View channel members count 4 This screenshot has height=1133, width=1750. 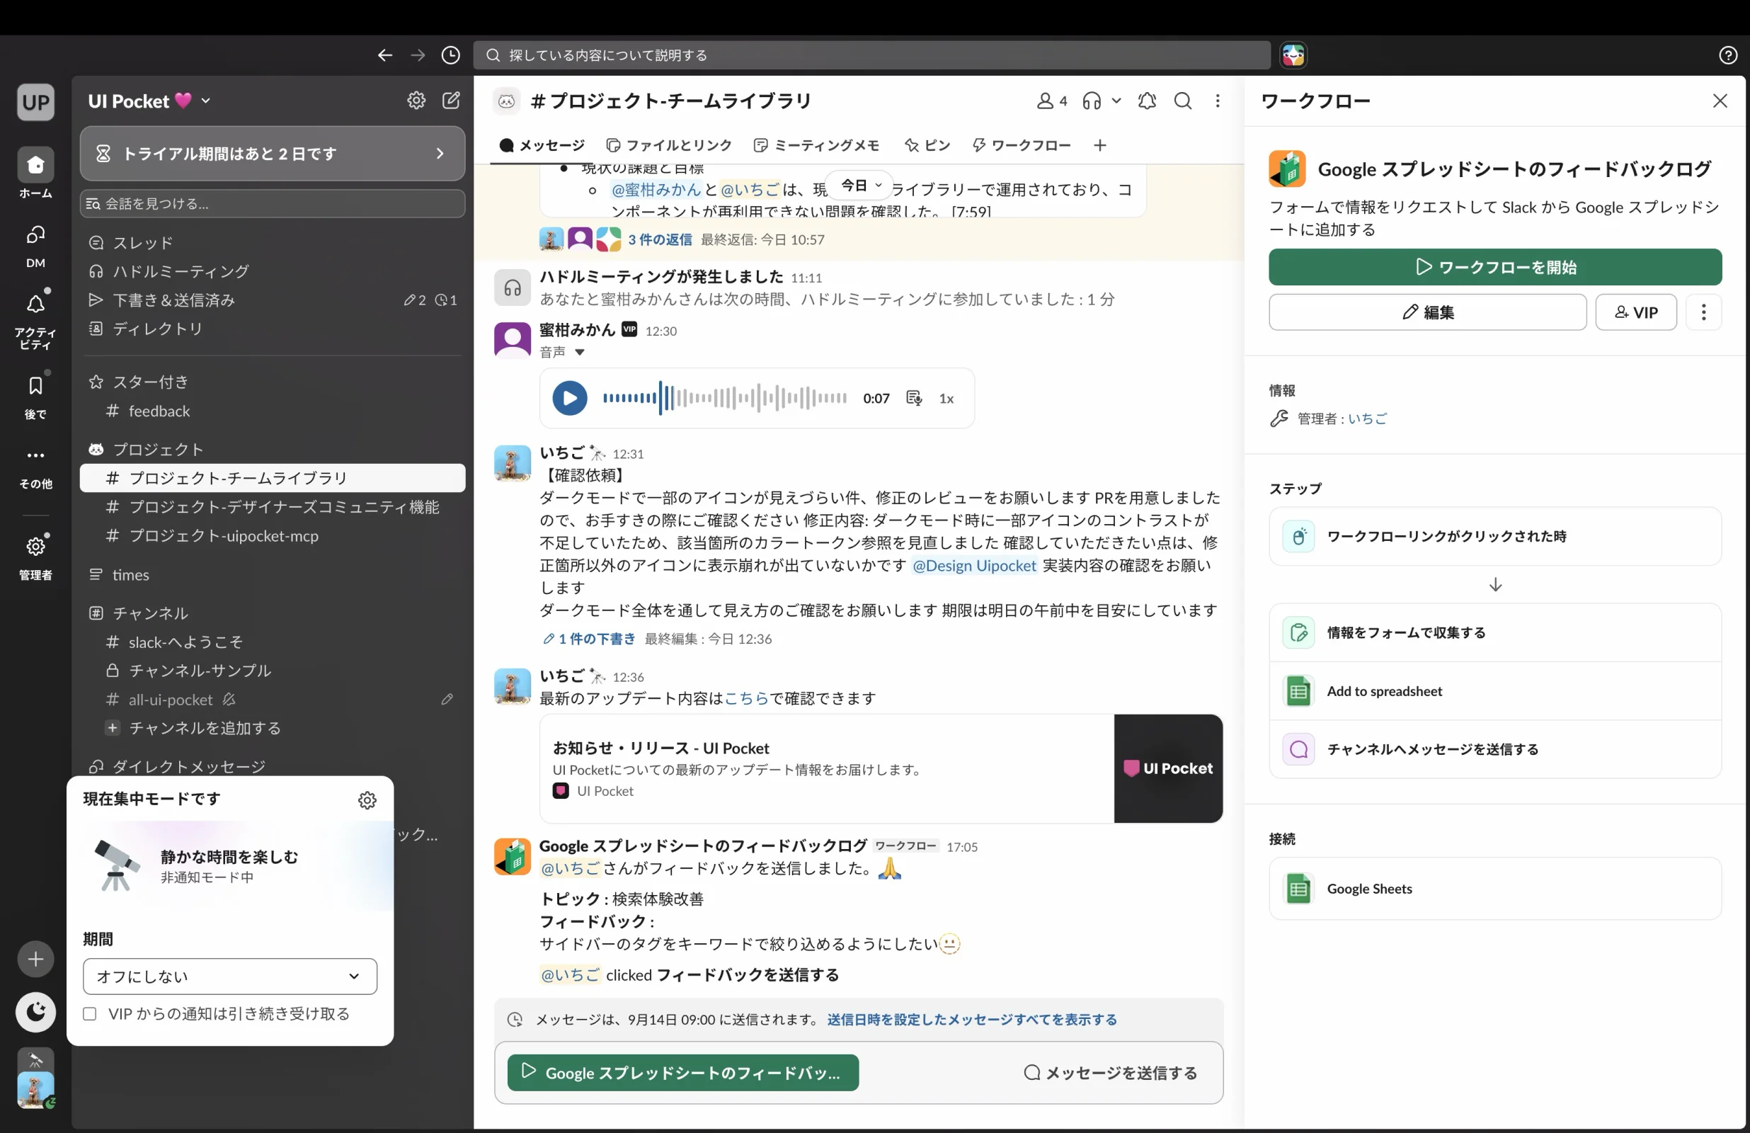1051,101
